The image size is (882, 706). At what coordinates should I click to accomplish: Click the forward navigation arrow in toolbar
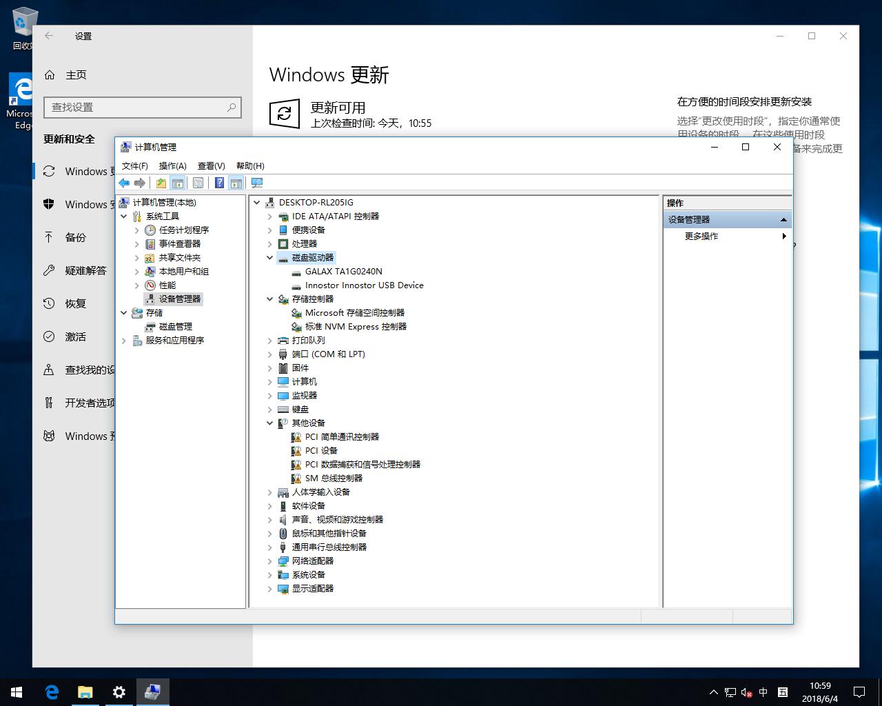coord(139,183)
